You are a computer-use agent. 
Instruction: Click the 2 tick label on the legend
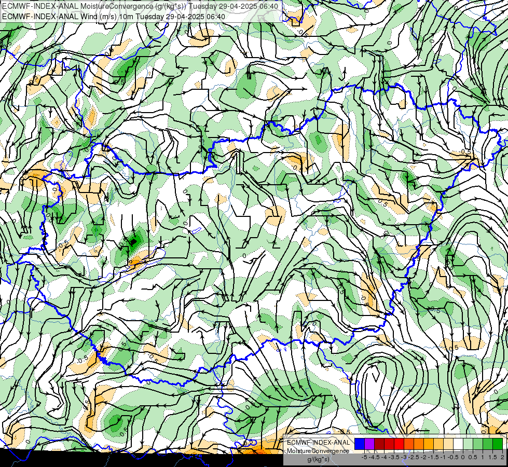tap(502, 457)
